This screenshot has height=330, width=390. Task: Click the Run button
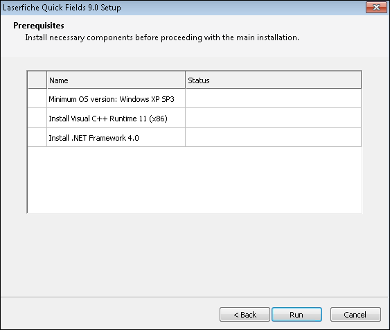[296, 314]
